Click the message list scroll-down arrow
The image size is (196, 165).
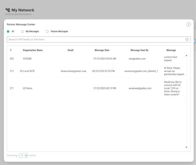pos(186,147)
